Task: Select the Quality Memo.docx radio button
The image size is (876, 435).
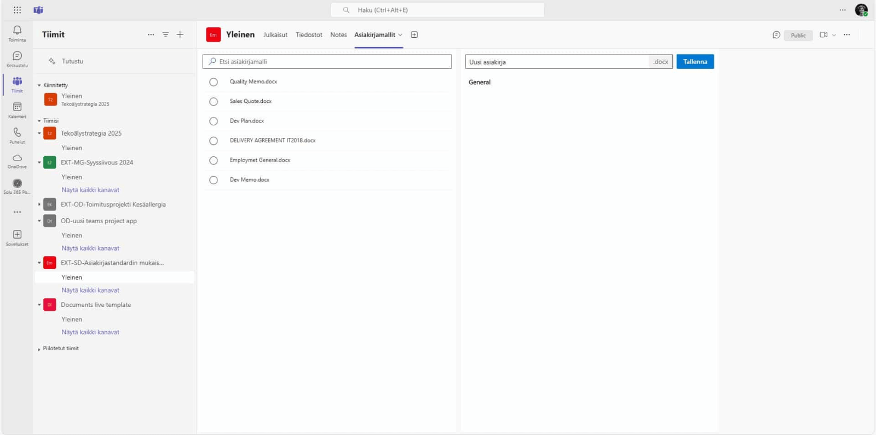Action: [214, 82]
